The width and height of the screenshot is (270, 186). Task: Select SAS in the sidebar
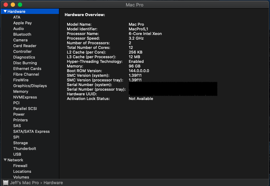click(17, 126)
